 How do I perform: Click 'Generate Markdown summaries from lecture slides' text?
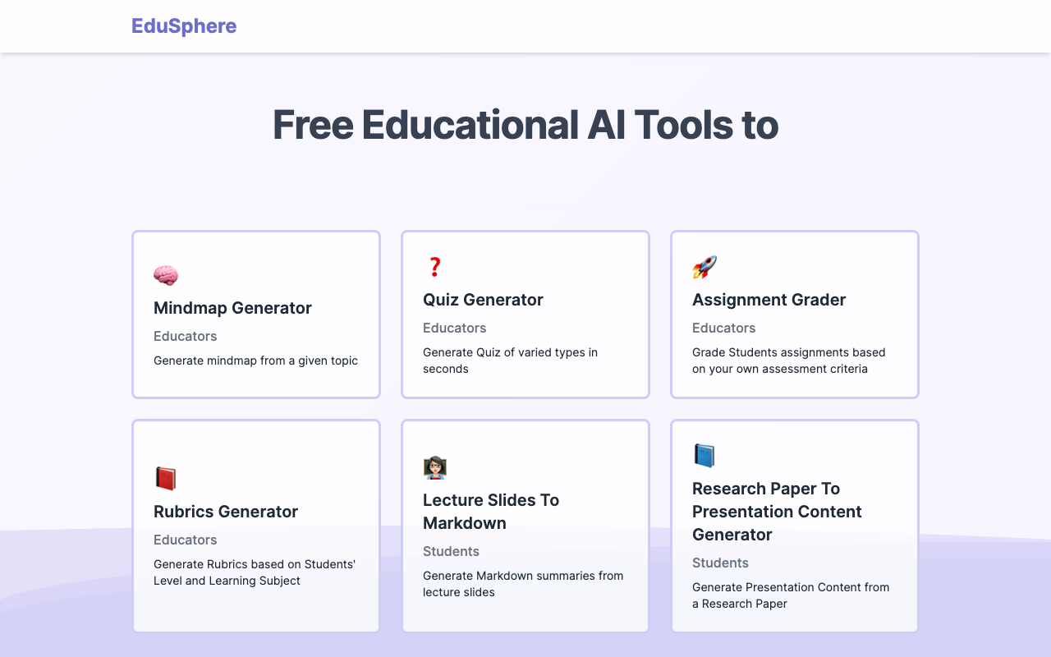tap(523, 584)
